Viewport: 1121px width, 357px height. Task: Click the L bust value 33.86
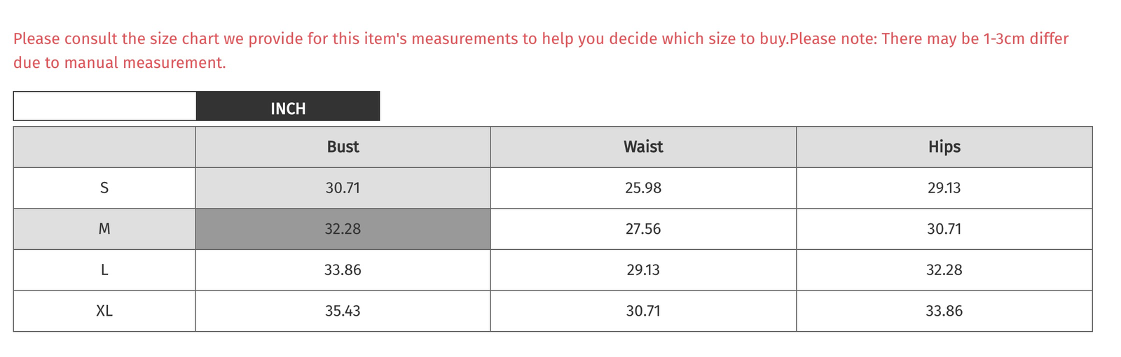pyautogui.click(x=343, y=270)
